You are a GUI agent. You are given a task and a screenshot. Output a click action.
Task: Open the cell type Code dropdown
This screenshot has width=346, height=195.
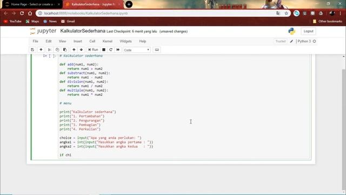point(137,50)
